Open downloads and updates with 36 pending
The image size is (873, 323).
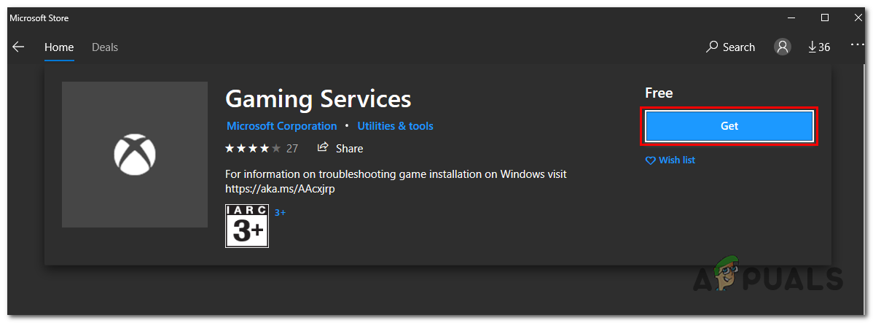click(x=819, y=47)
